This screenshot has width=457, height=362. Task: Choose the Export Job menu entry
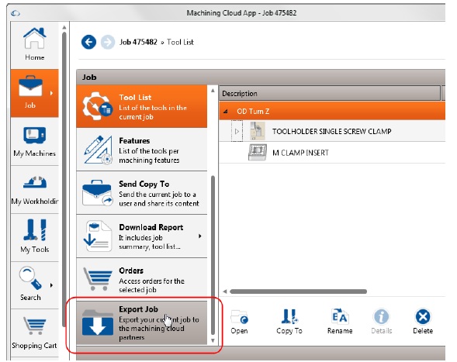[142, 323]
